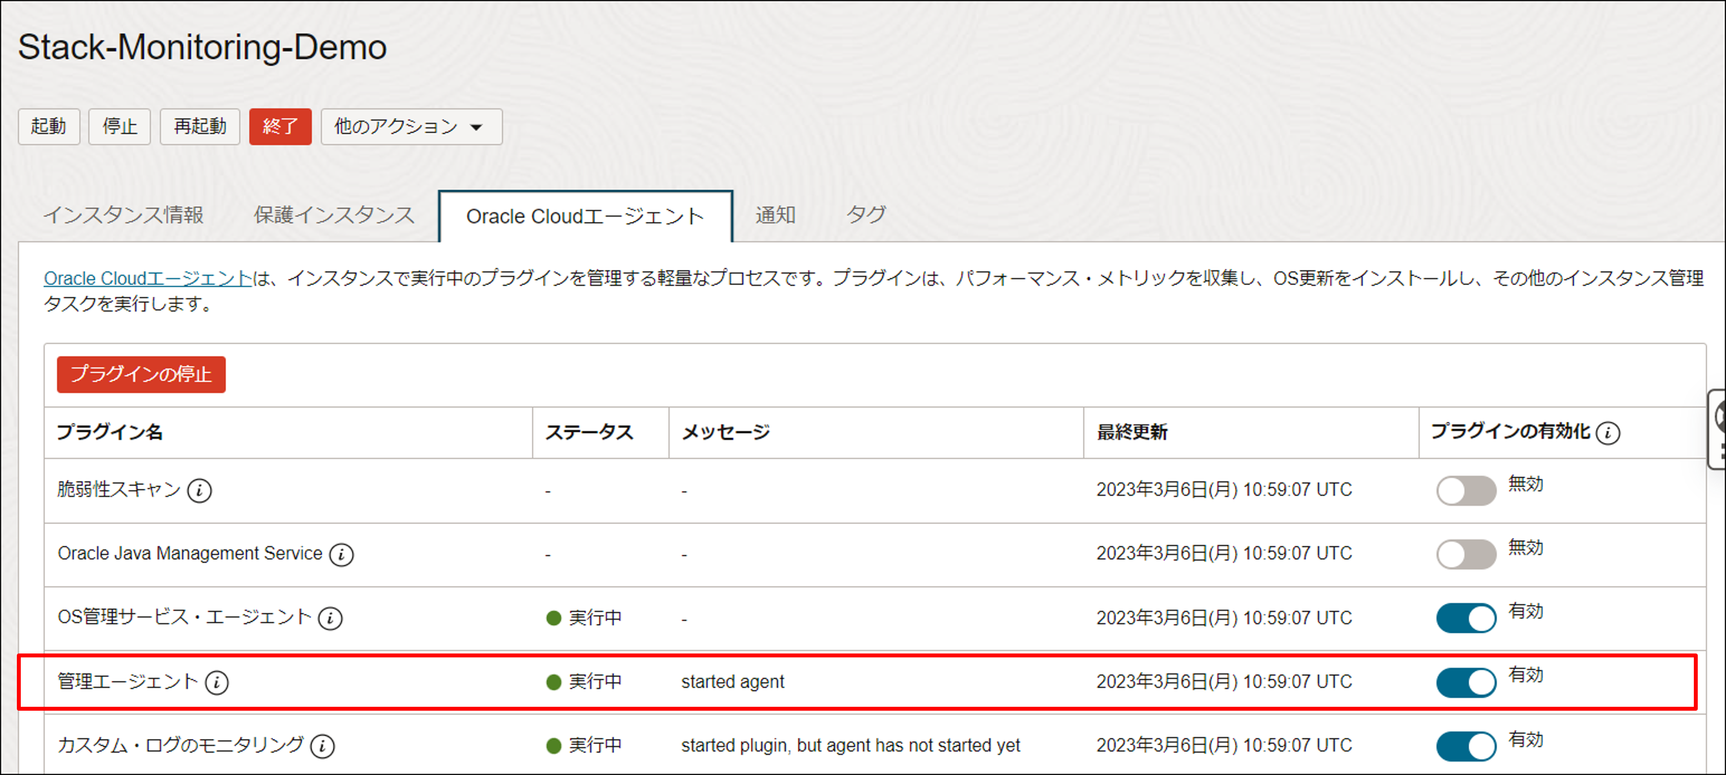Expand the 他のアクション dropdown

pyautogui.click(x=411, y=127)
